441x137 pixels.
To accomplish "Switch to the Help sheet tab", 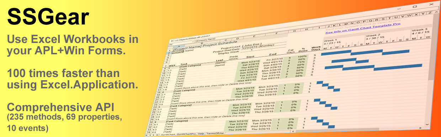I will point(201,134).
